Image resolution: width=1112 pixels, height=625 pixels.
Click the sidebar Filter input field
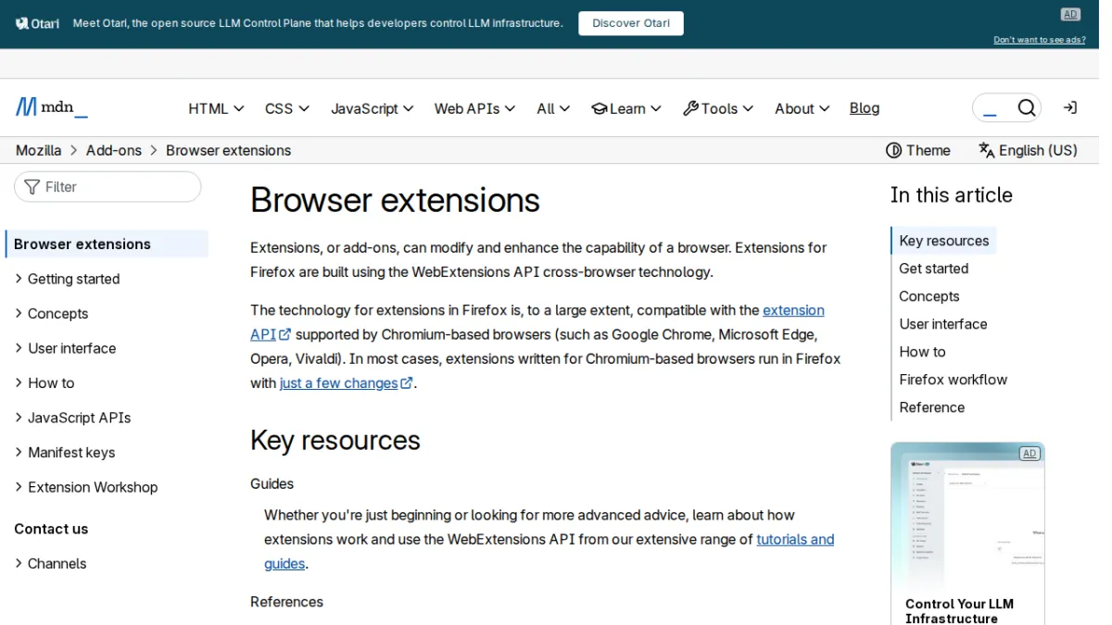[x=107, y=187]
